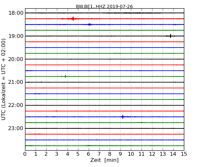Click the Zeit [min] axis label
Image resolution: width=209 pixels, height=167 pixels.
104,160
